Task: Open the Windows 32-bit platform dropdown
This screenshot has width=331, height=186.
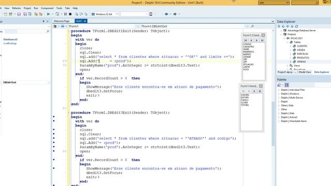Action: pyautogui.click(x=117, y=14)
